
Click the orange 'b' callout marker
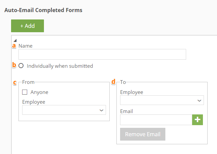click(x=14, y=65)
